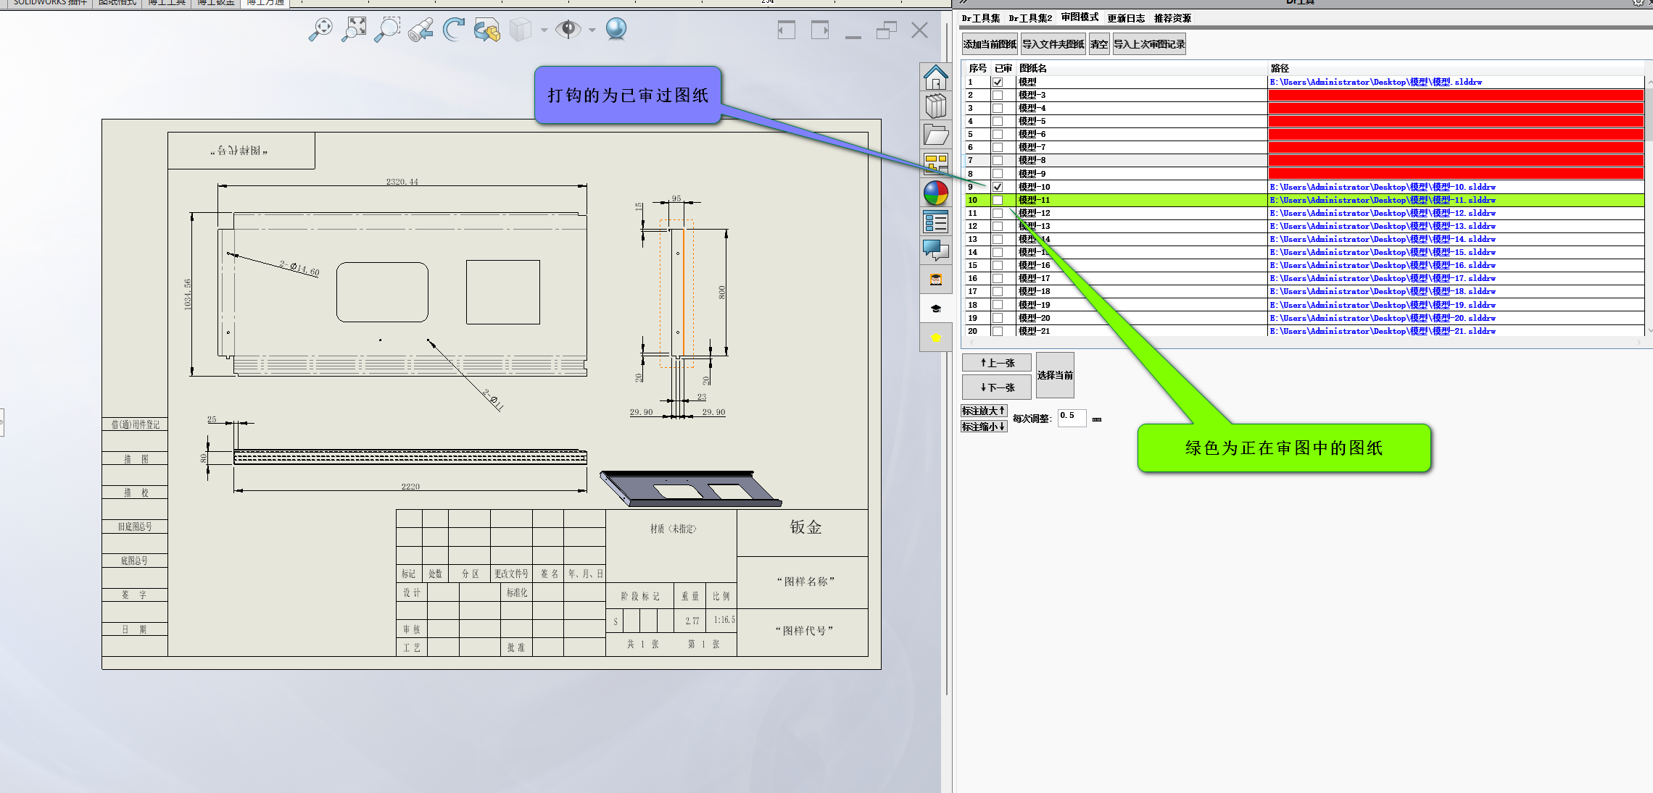Click 每次调整 value field showing 0.5

[x=1071, y=417]
